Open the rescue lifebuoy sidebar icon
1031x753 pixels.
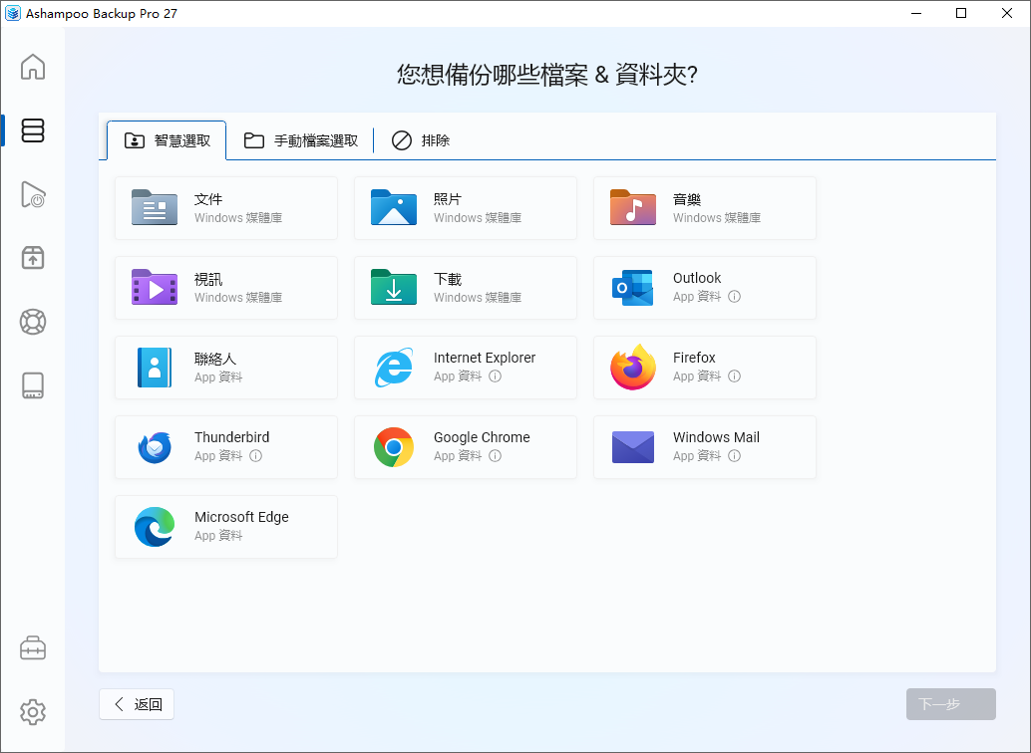click(33, 322)
